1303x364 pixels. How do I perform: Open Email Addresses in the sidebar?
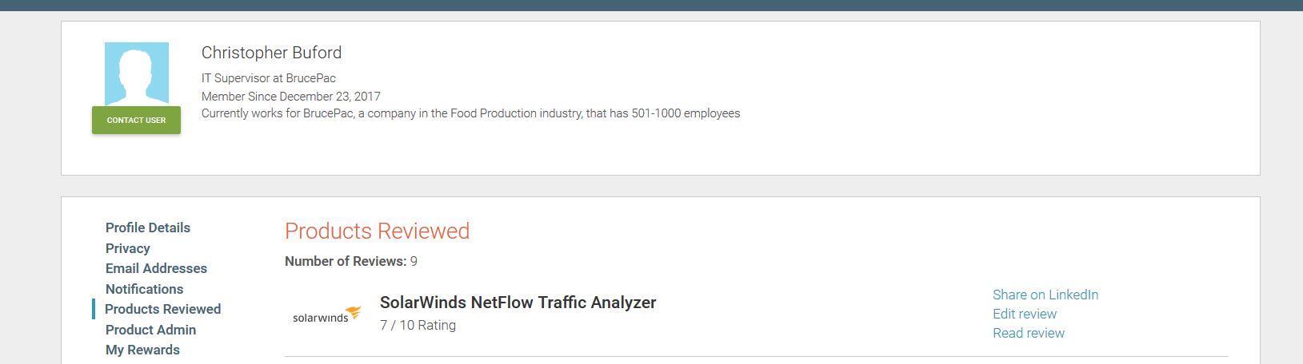(156, 268)
